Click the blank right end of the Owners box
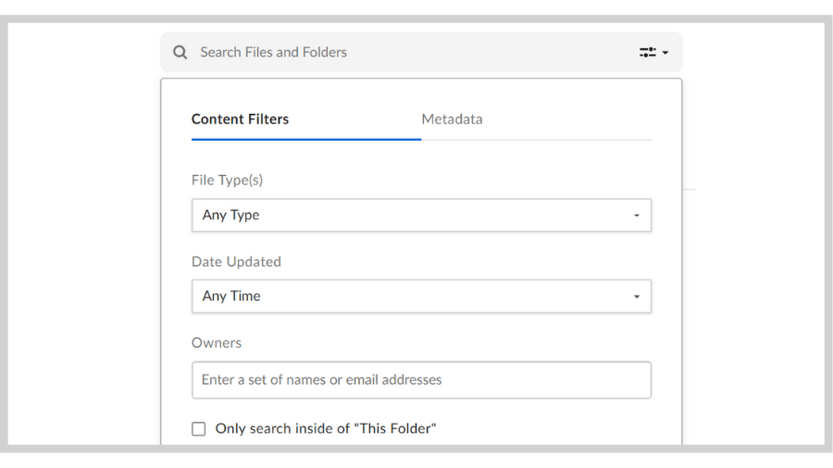 click(x=547, y=380)
